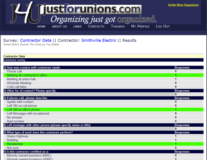
Task: Click the Meeting at union hall row
Action: (21, 79)
